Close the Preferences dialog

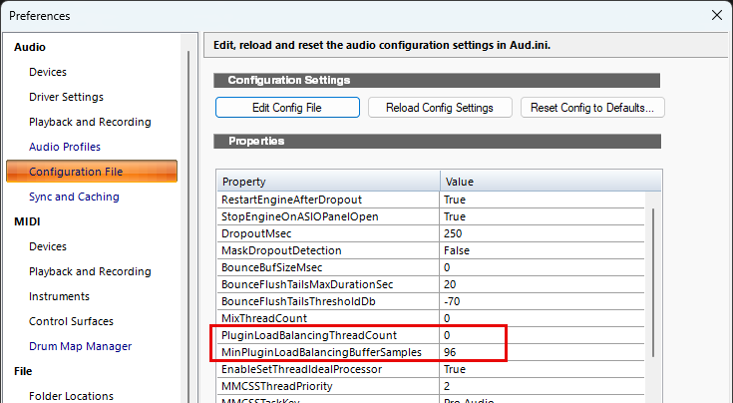717,15
